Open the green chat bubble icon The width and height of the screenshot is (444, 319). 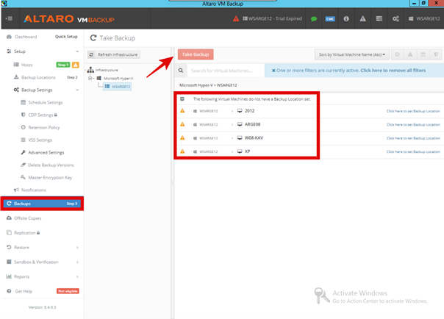(314, 19)
